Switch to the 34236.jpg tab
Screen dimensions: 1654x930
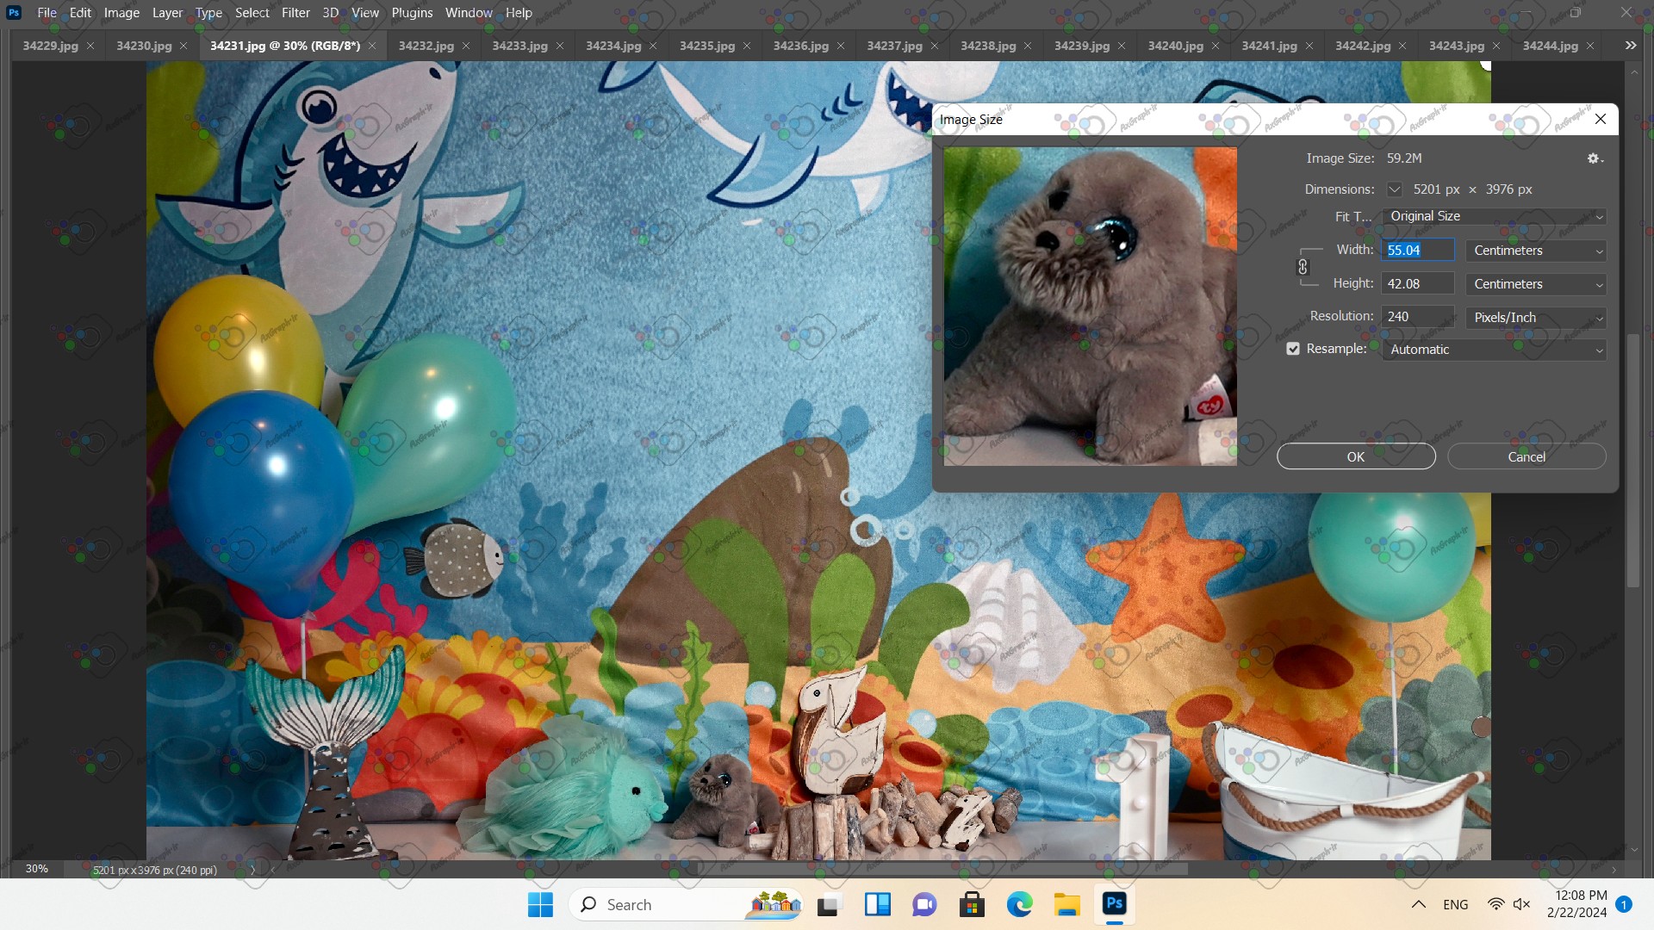(800, 46)
